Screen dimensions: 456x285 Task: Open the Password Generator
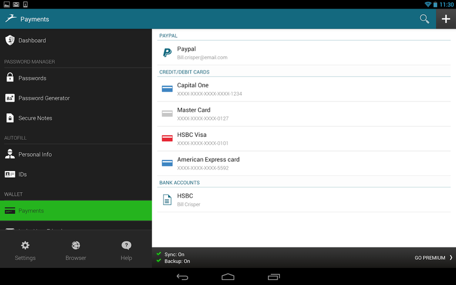44,98
